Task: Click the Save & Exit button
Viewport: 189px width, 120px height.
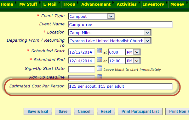Action: coord(38,111)
